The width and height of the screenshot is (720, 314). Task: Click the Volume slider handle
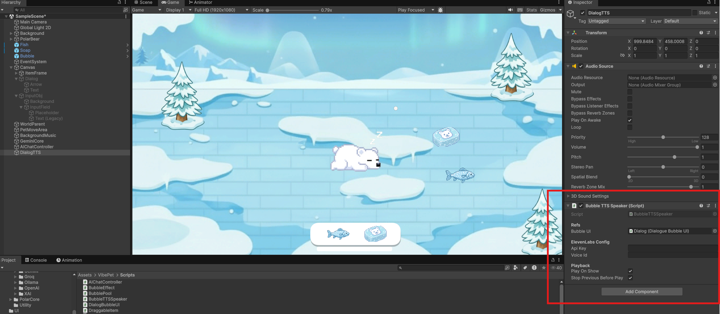tap(697, 147)
